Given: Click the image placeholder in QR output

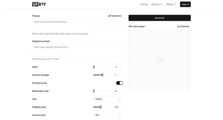Looking at the screenshot, I should [160, 60].
